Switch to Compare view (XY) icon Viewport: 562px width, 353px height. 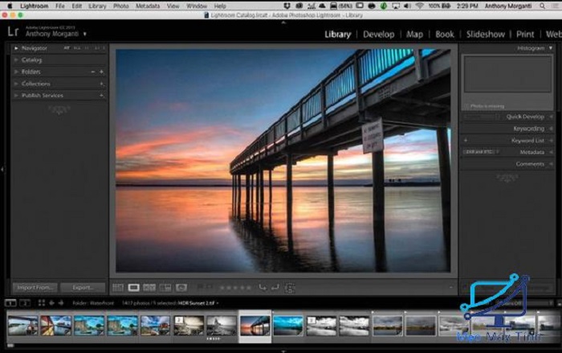(149, 288)
